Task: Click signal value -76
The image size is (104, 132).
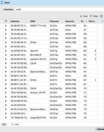Action: tap(85, 118)
